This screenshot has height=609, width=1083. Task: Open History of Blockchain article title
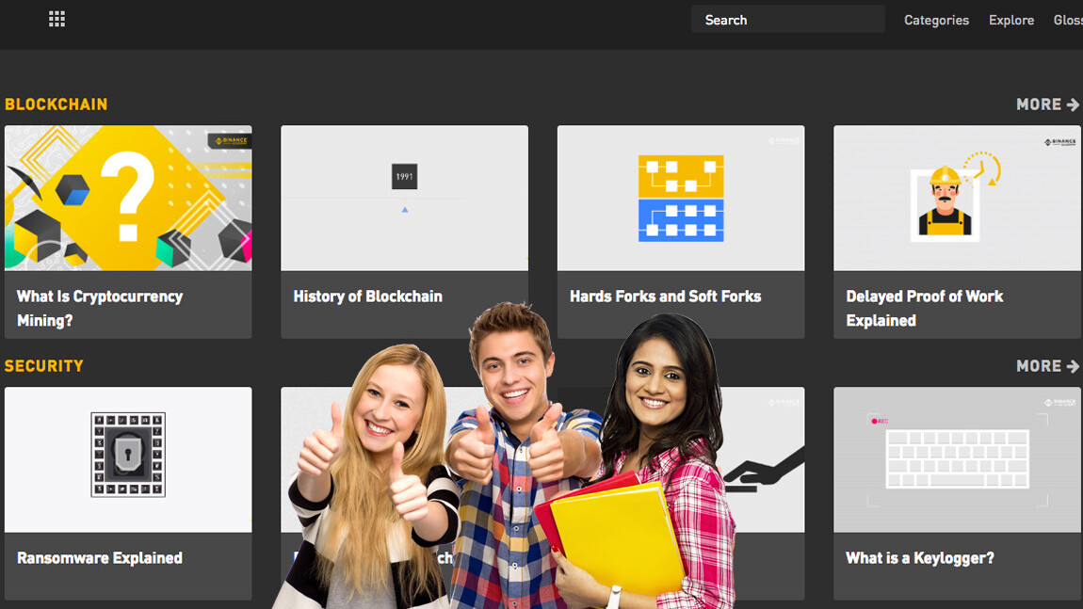[367, 296]
